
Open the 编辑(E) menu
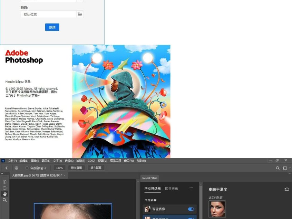click(x=24, y=161)
